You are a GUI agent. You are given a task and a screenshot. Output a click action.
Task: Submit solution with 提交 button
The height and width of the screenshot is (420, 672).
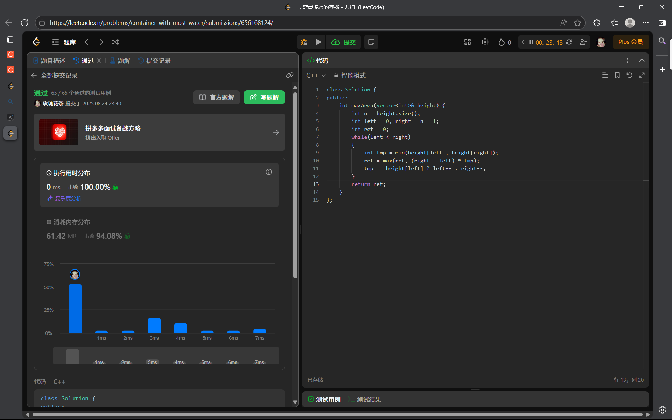click(x=343, y=42)
